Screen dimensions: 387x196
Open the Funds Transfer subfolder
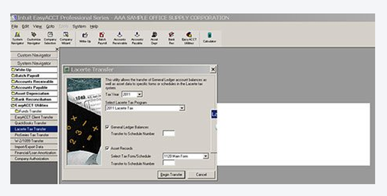coord(34,111)
